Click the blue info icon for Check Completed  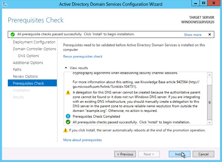(68, 116)
